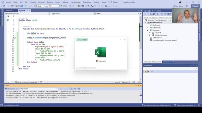Click the switch views icon next to Home
Image resolution: width=202 pixels, height=113 pixels.
[154, 14]
